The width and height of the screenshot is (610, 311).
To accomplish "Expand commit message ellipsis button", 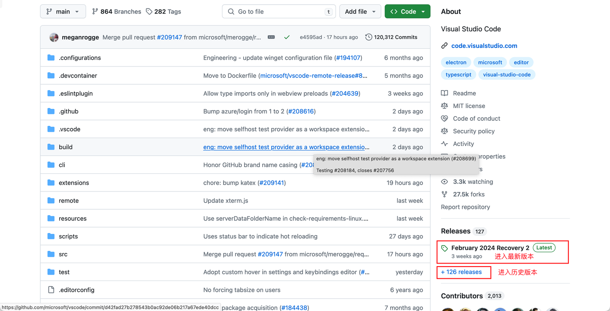I will [x=271, y=37].
